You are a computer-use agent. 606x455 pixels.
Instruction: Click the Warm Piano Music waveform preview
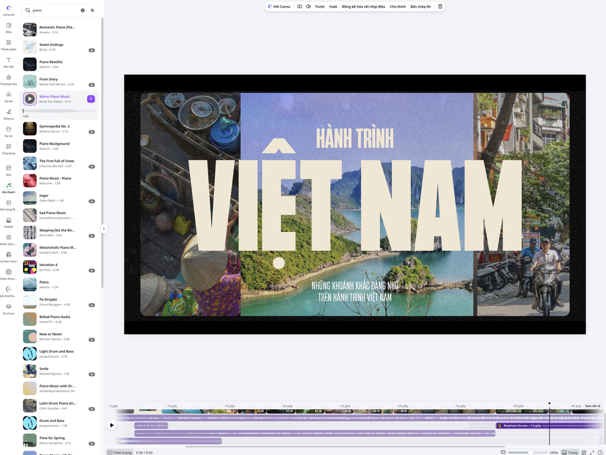59,111
